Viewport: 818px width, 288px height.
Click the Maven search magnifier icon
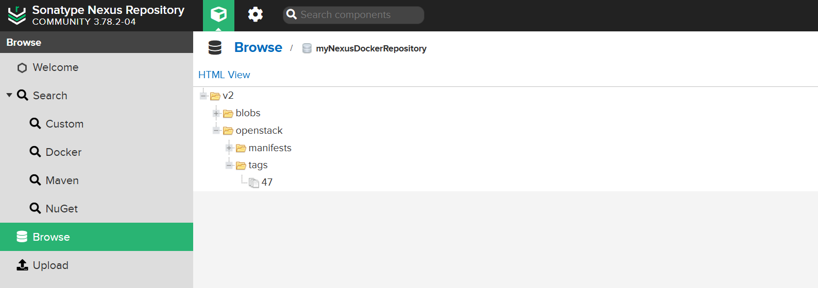click(35, 180)
